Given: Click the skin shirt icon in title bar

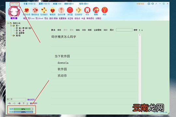Looking at the screenshot, I should pyautogui.click(x=153, y=4).
